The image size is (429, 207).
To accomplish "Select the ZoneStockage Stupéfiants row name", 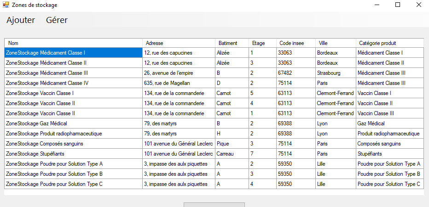I will click(73, 154).
